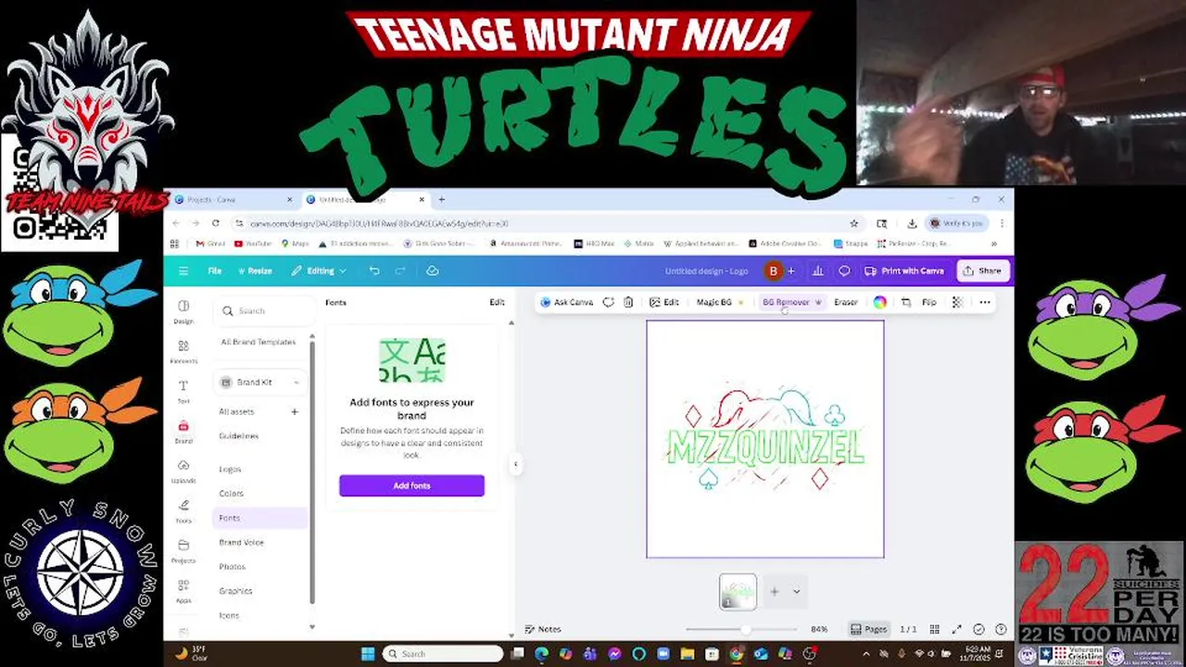Adjust the zoom slider handle

point(745,629)
